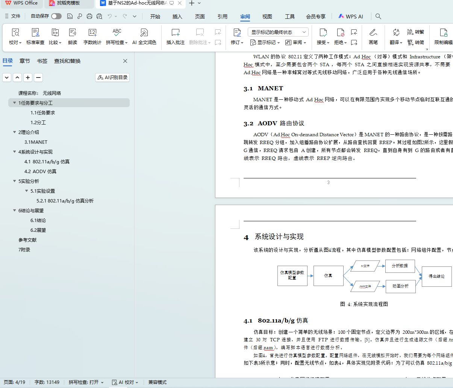
Task: Click the 限制编辑 restrict editing icon
Action: click(443, 33)
